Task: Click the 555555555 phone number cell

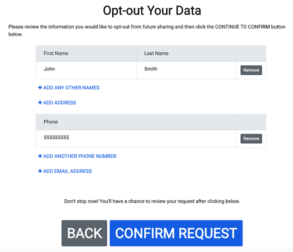Action: (x=136, y=138)
